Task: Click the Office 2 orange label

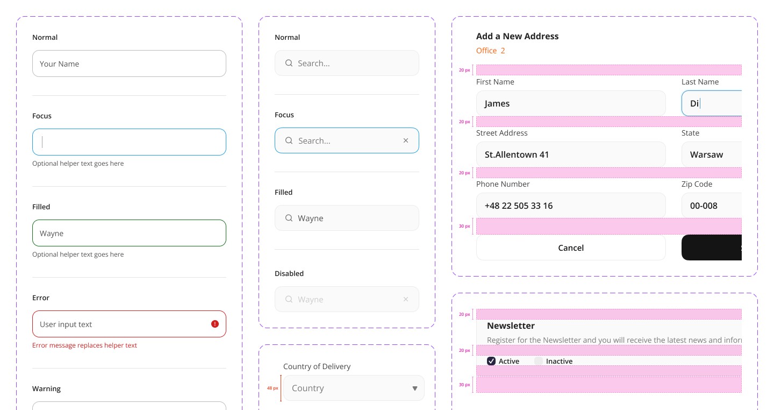Action: (491, 51)
